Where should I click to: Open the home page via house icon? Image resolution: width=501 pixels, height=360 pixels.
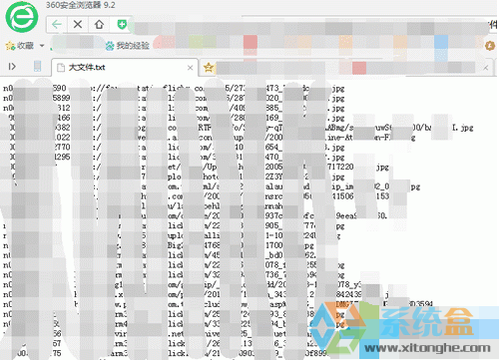(x=99, y=24)
